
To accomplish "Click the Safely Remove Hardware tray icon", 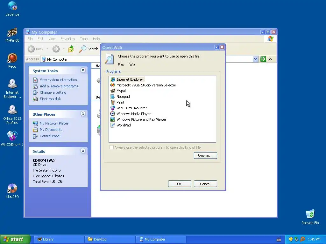I will click(296, 239).
